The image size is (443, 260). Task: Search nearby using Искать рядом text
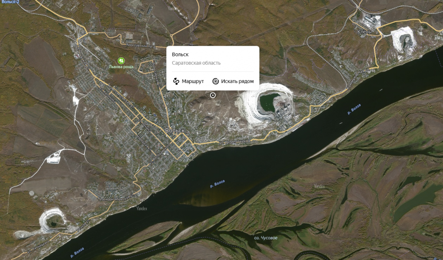(237, 81)
